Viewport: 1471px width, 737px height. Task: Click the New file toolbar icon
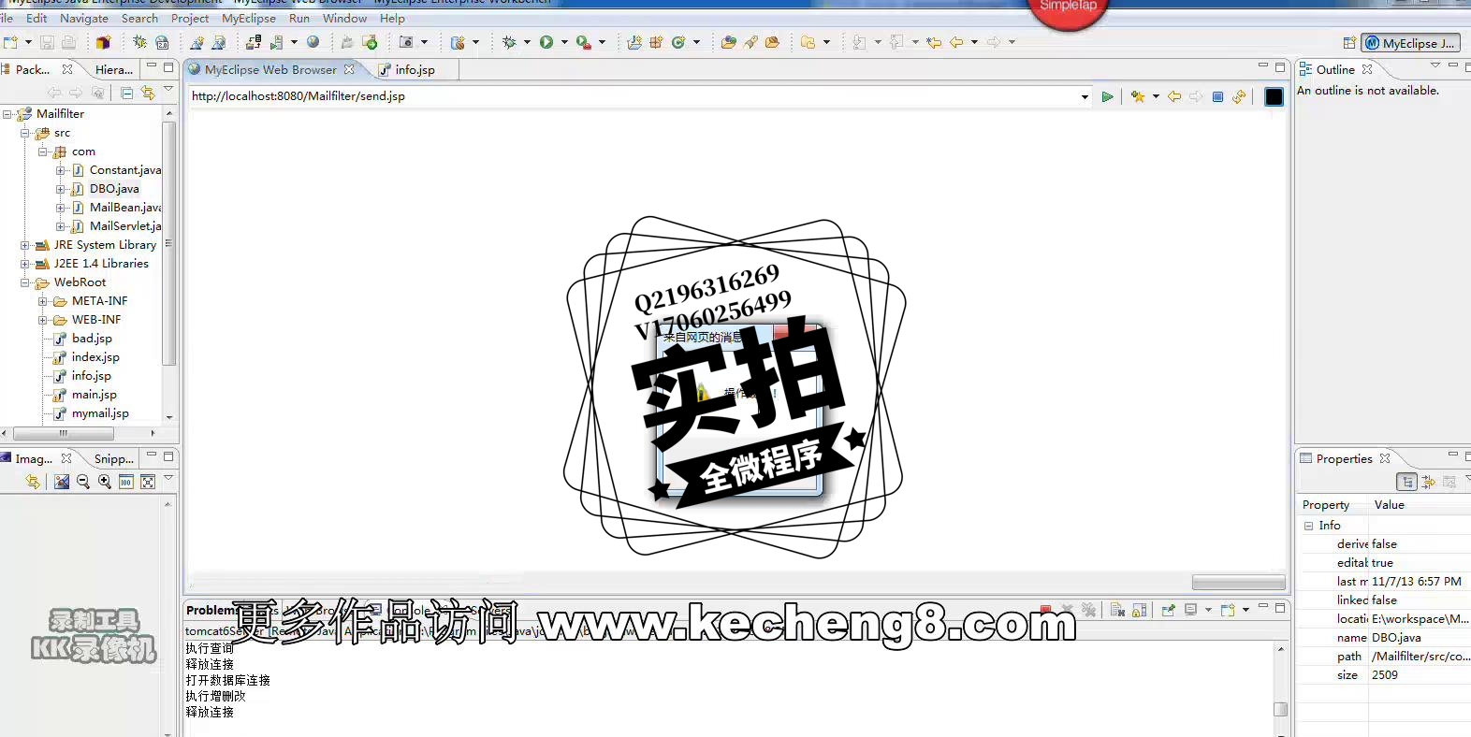click(11, 42)
